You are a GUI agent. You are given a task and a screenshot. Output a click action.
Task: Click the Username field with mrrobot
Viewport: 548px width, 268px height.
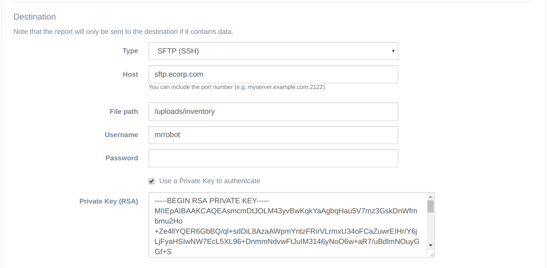pyautogui.click(x=273, y=135)
